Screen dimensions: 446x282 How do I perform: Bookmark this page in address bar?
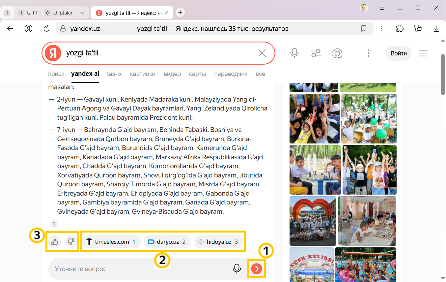pos(364,29)
